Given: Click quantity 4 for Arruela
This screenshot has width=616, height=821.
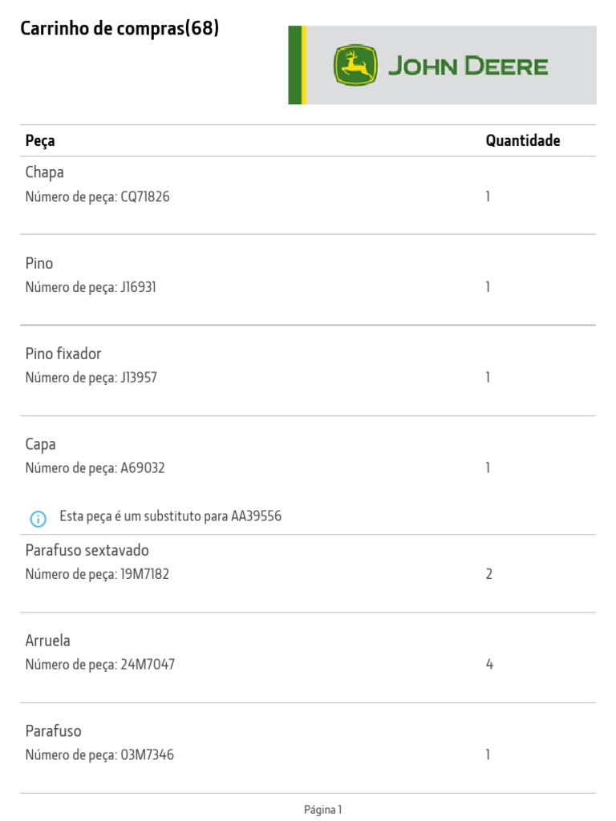Looking at the screenshot, I should 488,665.
